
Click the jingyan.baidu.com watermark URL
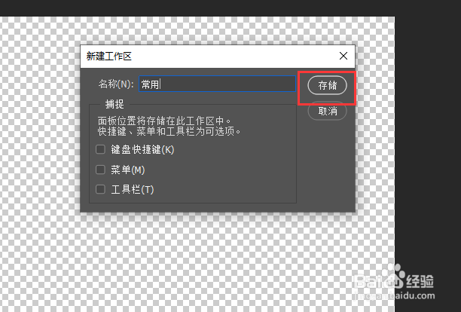pyautogui.click(x=394, y=295)
